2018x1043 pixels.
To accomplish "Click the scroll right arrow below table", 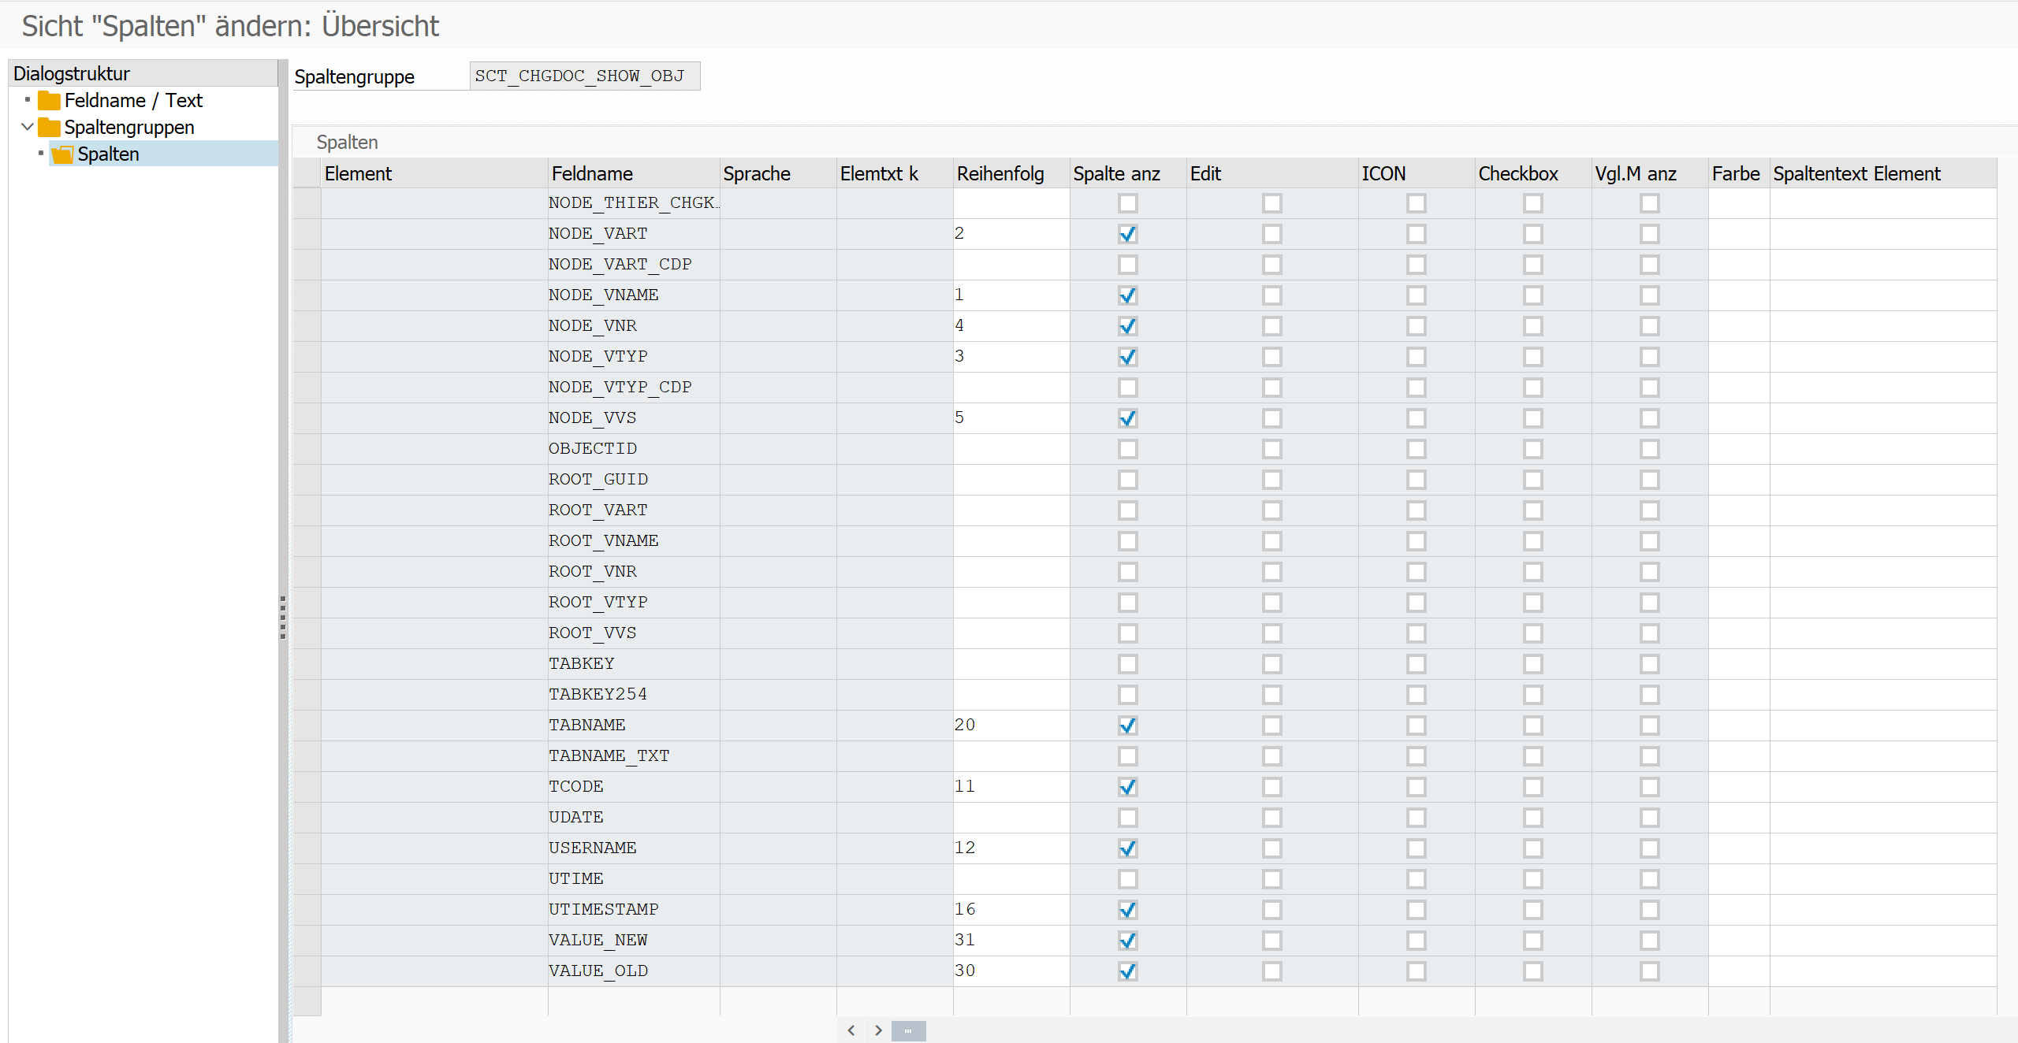I will [x=878, y=1030].
